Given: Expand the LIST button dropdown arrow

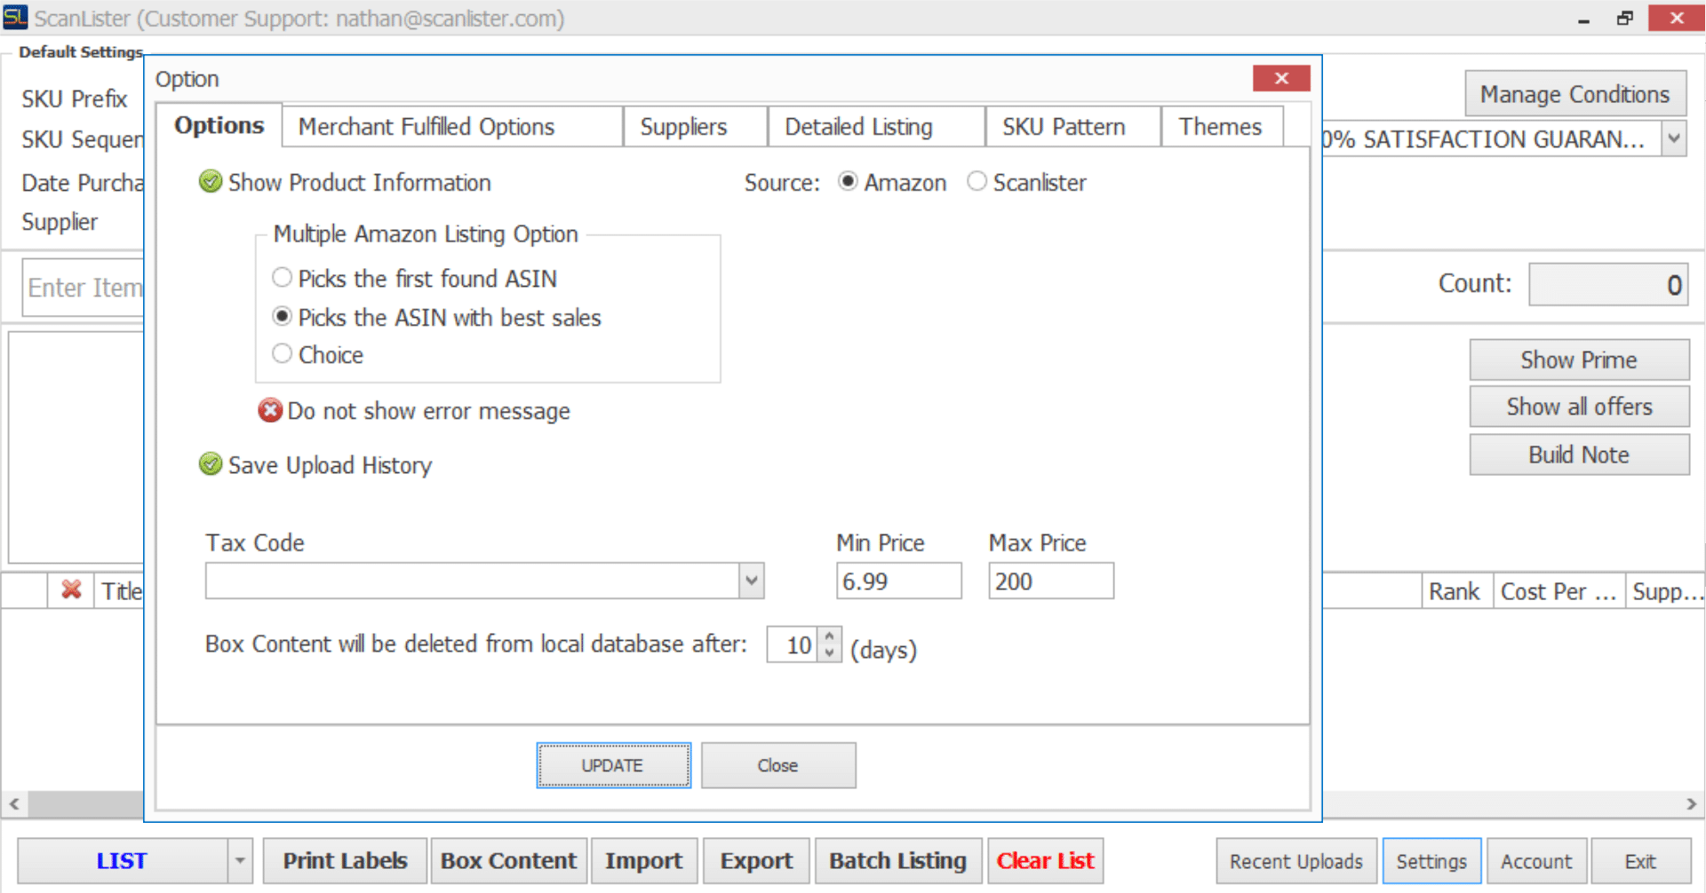Looking at the screenshot, I should pos(240,861).
